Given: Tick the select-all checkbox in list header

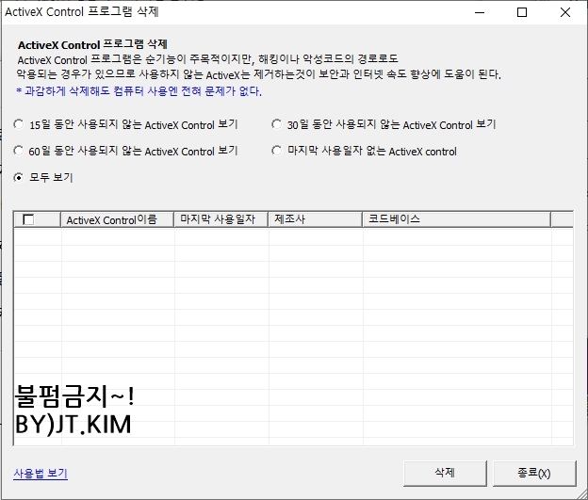Looking at the screenshot, I should pos(28,219).
